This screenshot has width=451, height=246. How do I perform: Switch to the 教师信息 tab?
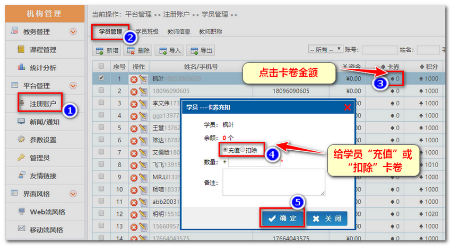pos(179,32)
